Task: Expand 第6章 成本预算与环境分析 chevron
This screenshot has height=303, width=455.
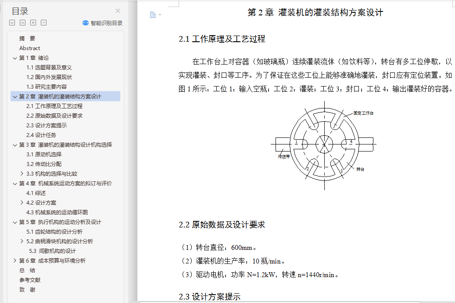Action: click(x=15, y=260)
